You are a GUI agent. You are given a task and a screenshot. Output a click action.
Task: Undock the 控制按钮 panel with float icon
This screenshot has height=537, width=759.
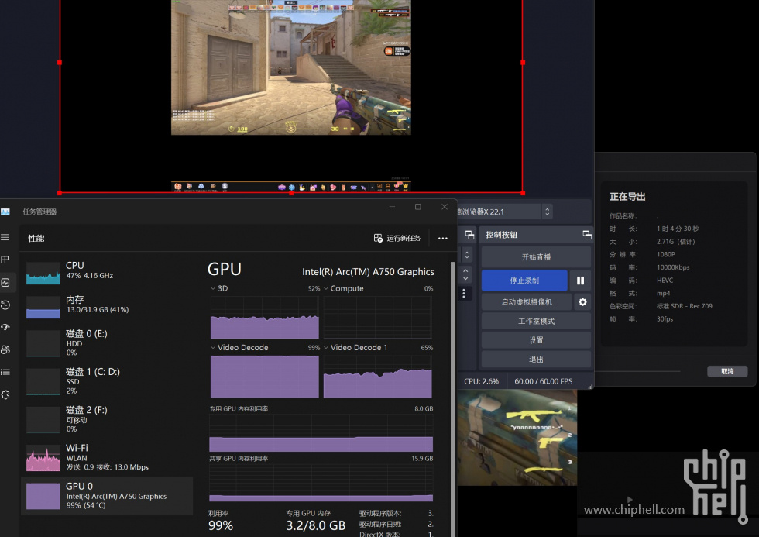587,235
